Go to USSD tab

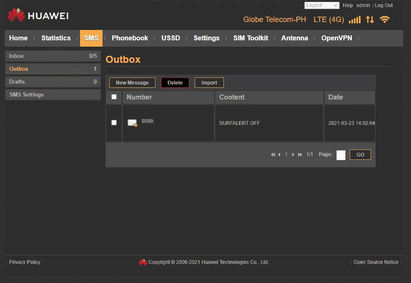[x=170, y=38]
